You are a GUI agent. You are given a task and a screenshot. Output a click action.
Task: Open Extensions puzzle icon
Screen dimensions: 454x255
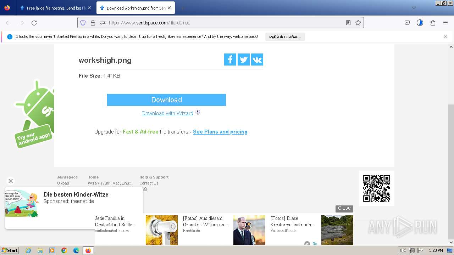pyautogui.click(x=433, y=23)
